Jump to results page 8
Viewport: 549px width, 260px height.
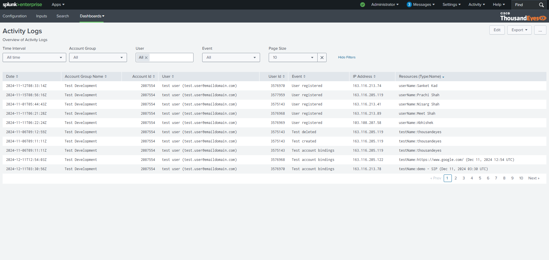point(504,178)
